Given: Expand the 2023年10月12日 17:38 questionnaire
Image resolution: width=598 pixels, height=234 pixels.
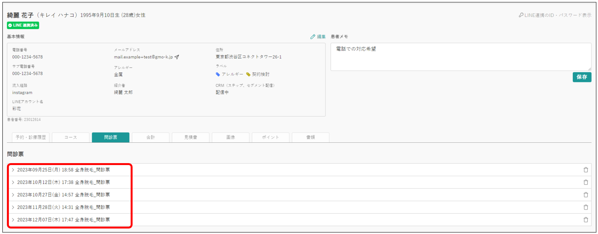Looking at the screenshot, I should pyautogui.click(x=63, y=182).
